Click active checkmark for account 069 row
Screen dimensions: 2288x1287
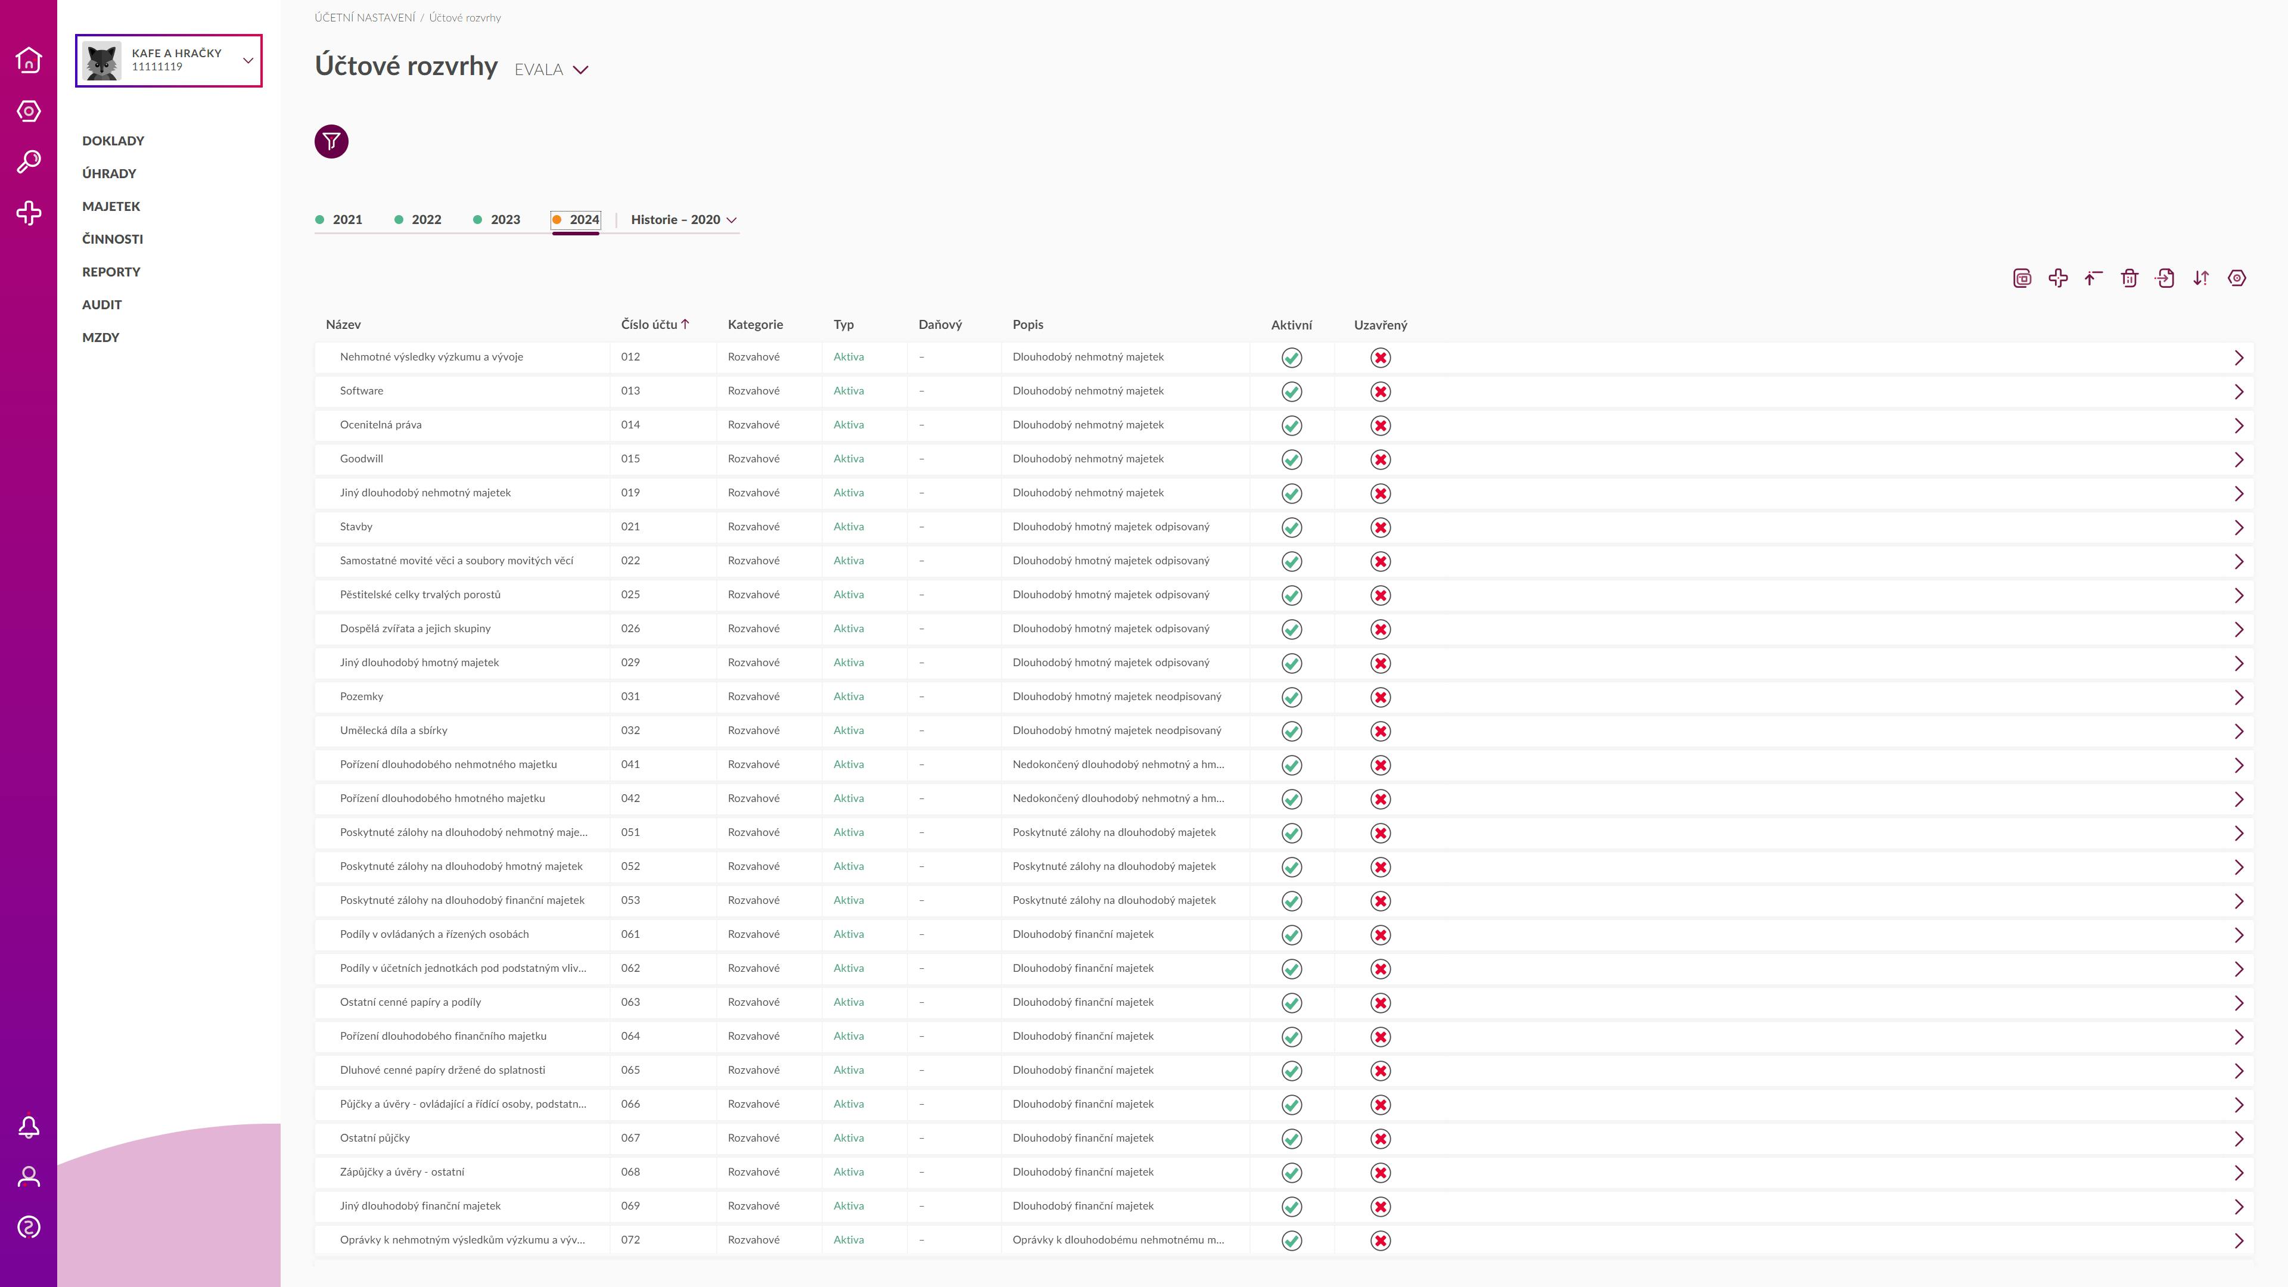[x=1291, y=1206]
